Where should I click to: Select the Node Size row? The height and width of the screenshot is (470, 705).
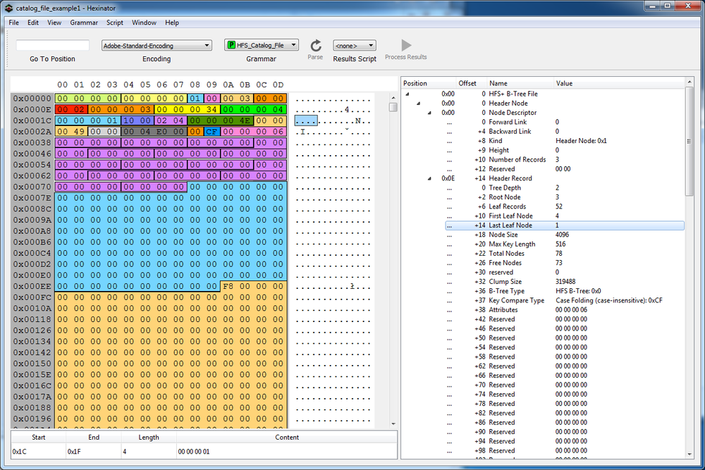tap(565, 235)
